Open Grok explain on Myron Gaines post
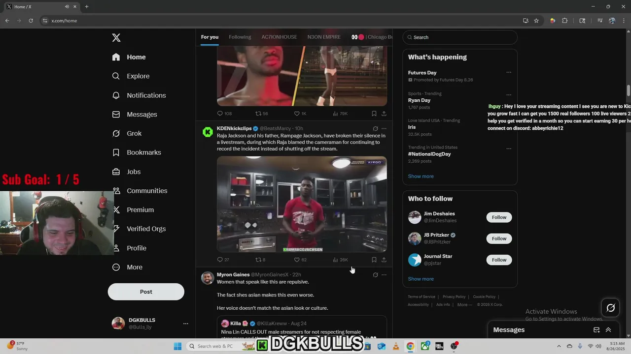The height and width of the screenshot is (354, 631). 375,275
